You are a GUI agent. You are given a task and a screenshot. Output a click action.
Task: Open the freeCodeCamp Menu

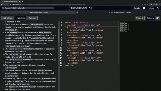coord(151,8)
